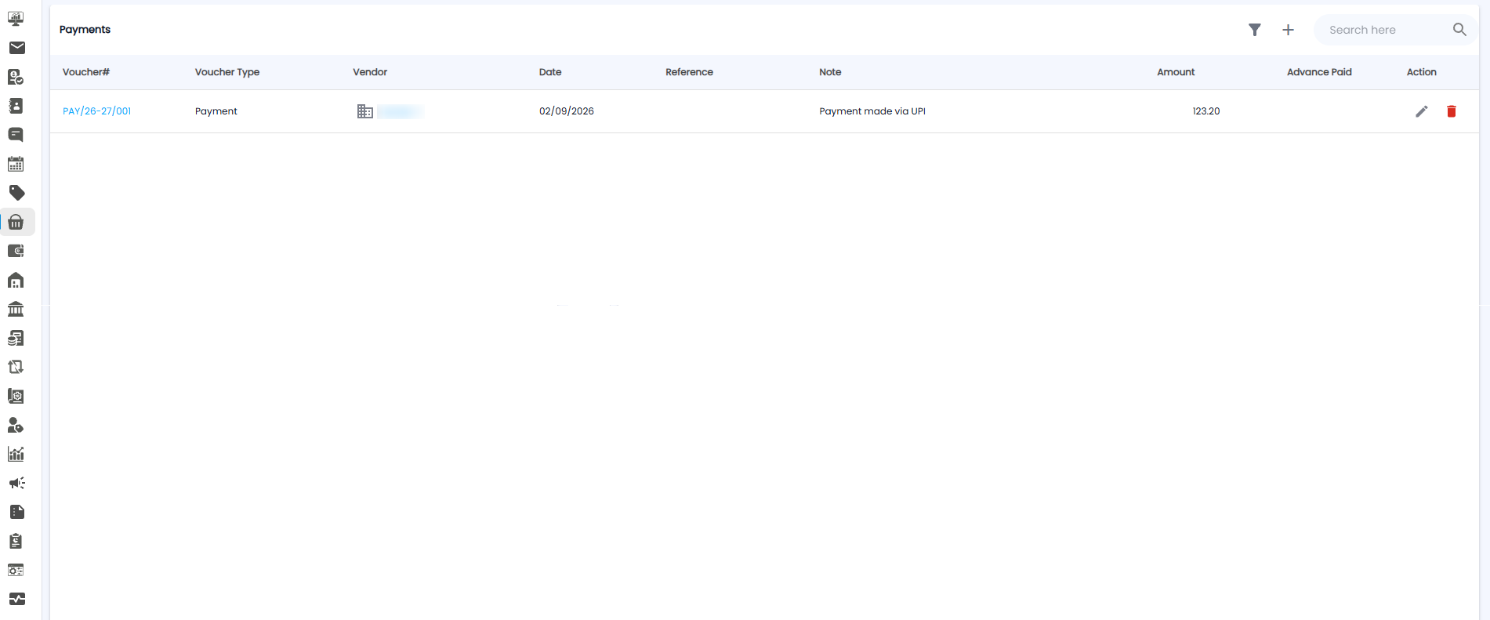Sort by the Vendor column header

(370, 72)
